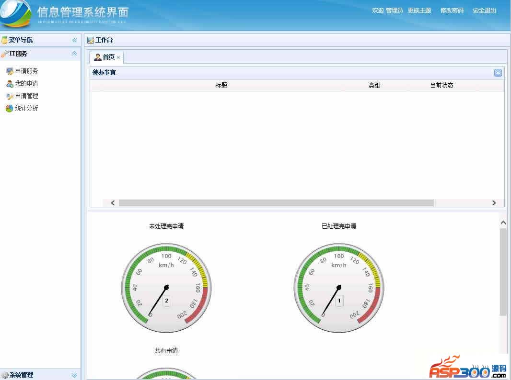Screen dimensions: 511x380
Task: Open 申请服务 menu item
Action: [x=26, y=71]
